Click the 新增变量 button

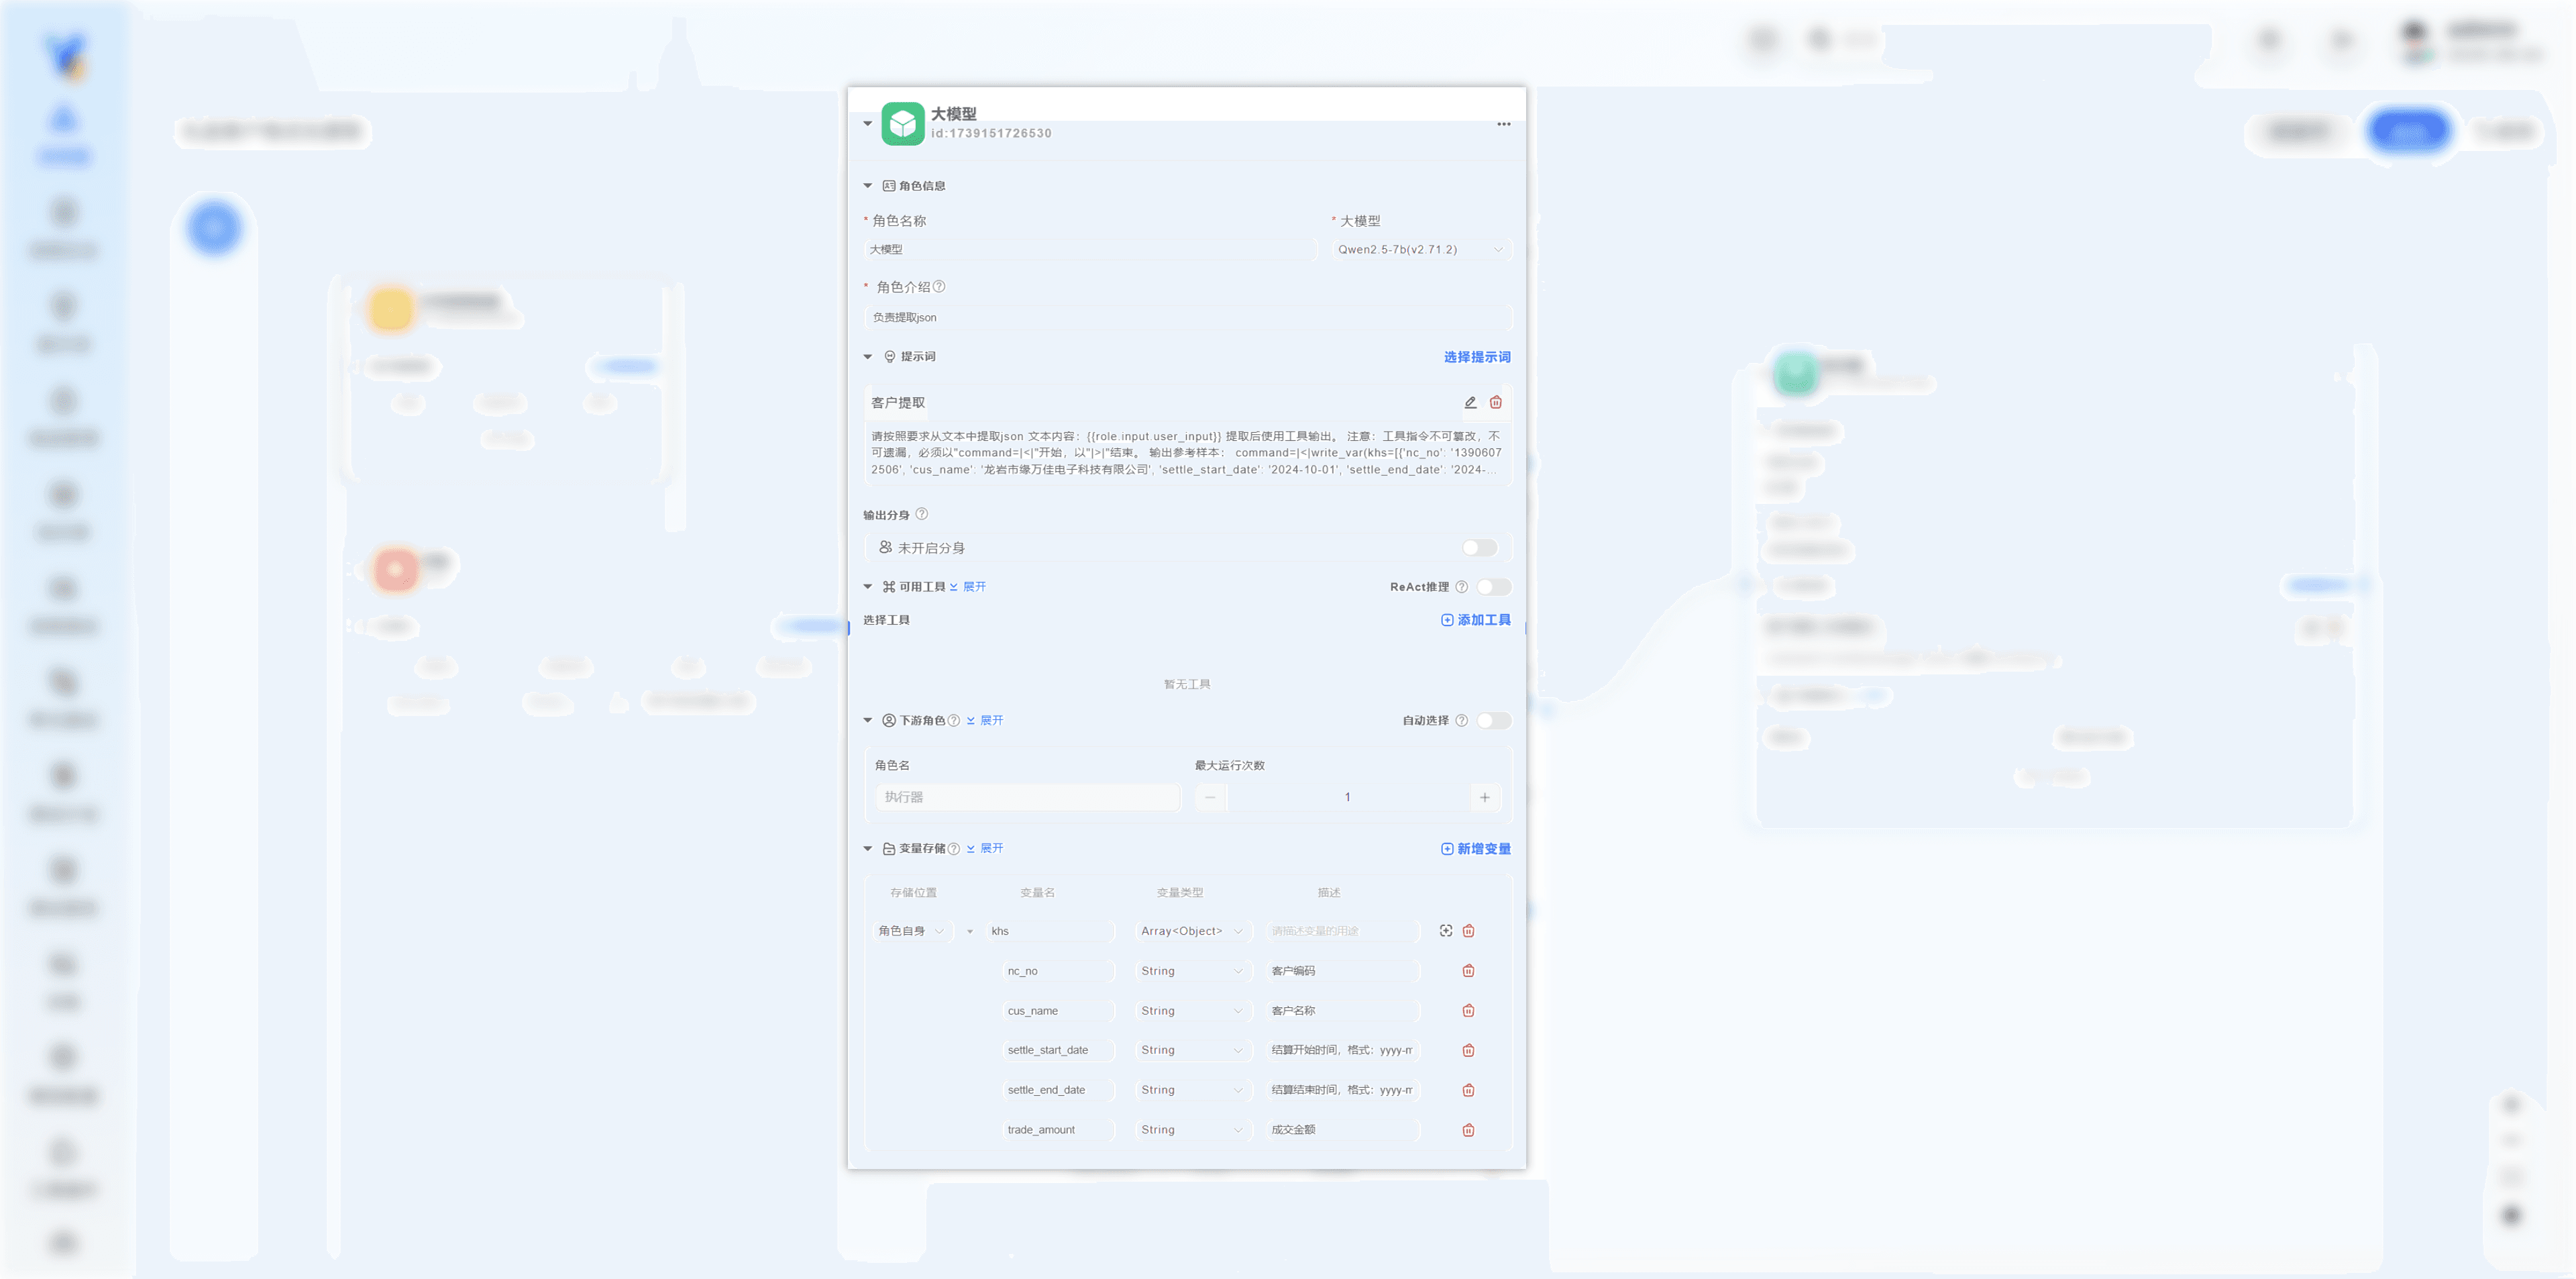1475,849
